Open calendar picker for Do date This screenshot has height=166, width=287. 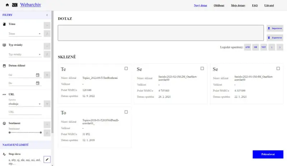coord(38,83)
